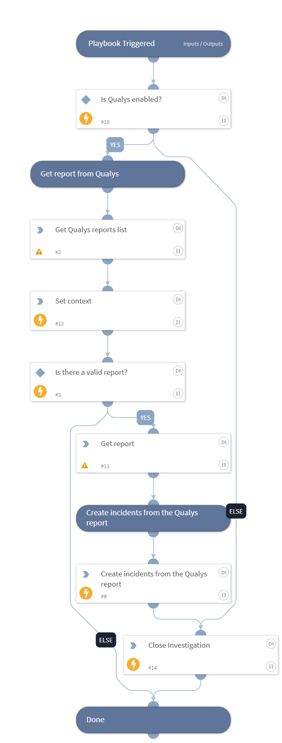Click the ELSE label beside Close Investigation

(106, 640)
